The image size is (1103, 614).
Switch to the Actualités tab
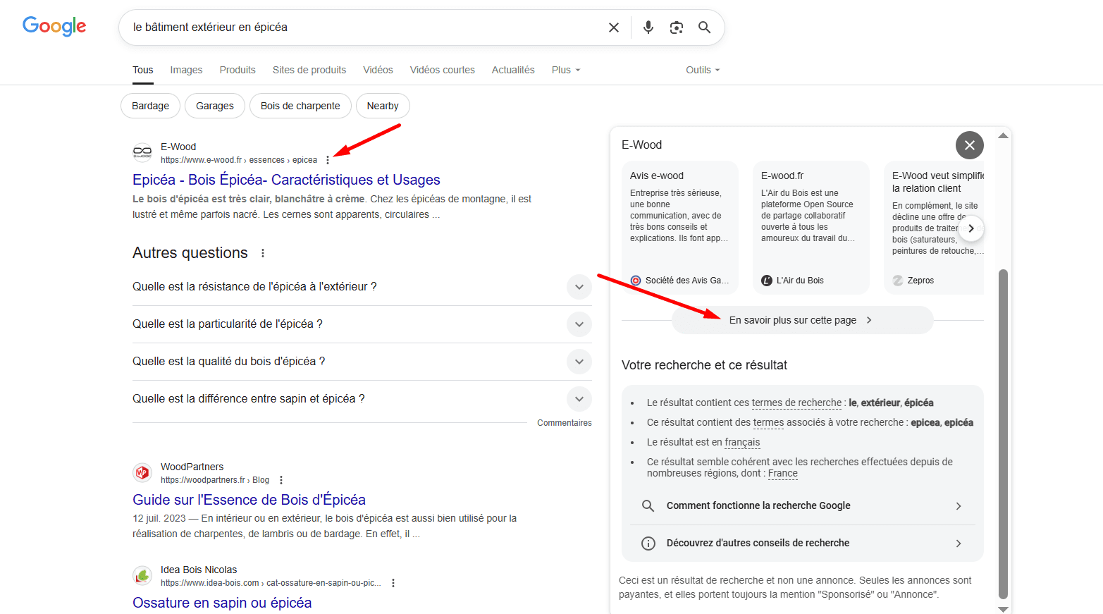tap(513, 70)
